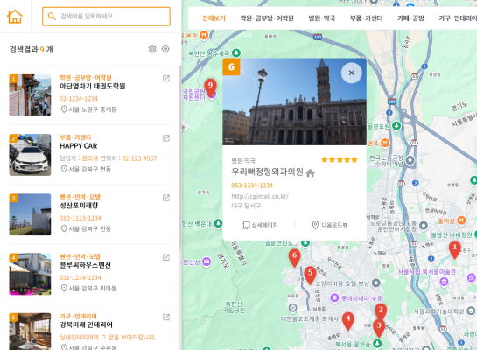Open external link icon for 블루씨하우스펜션
The image size is (477, 350).
(166, 257)
